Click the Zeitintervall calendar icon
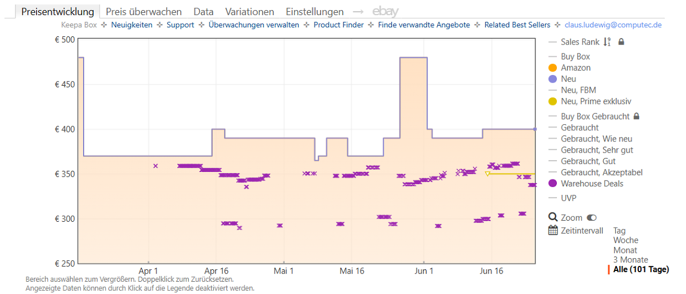 coord(553,230)
